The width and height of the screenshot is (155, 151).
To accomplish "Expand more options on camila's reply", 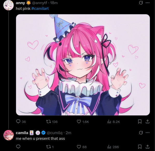I will tap(147, 133).
